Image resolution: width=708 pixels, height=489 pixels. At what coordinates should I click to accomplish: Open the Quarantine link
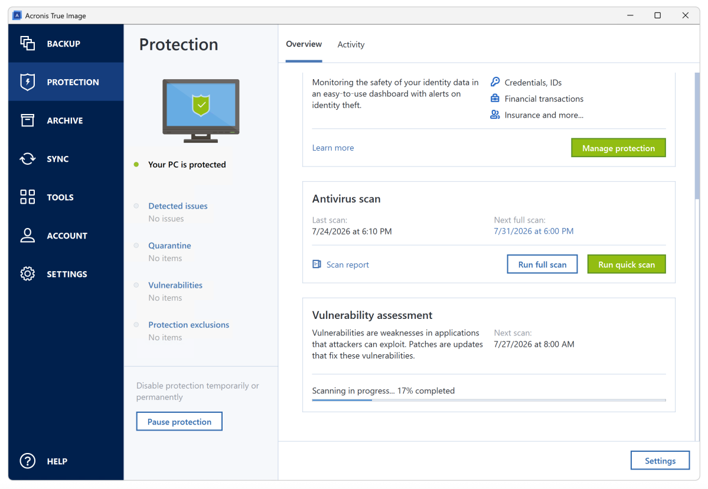click(x=169, y=245)
